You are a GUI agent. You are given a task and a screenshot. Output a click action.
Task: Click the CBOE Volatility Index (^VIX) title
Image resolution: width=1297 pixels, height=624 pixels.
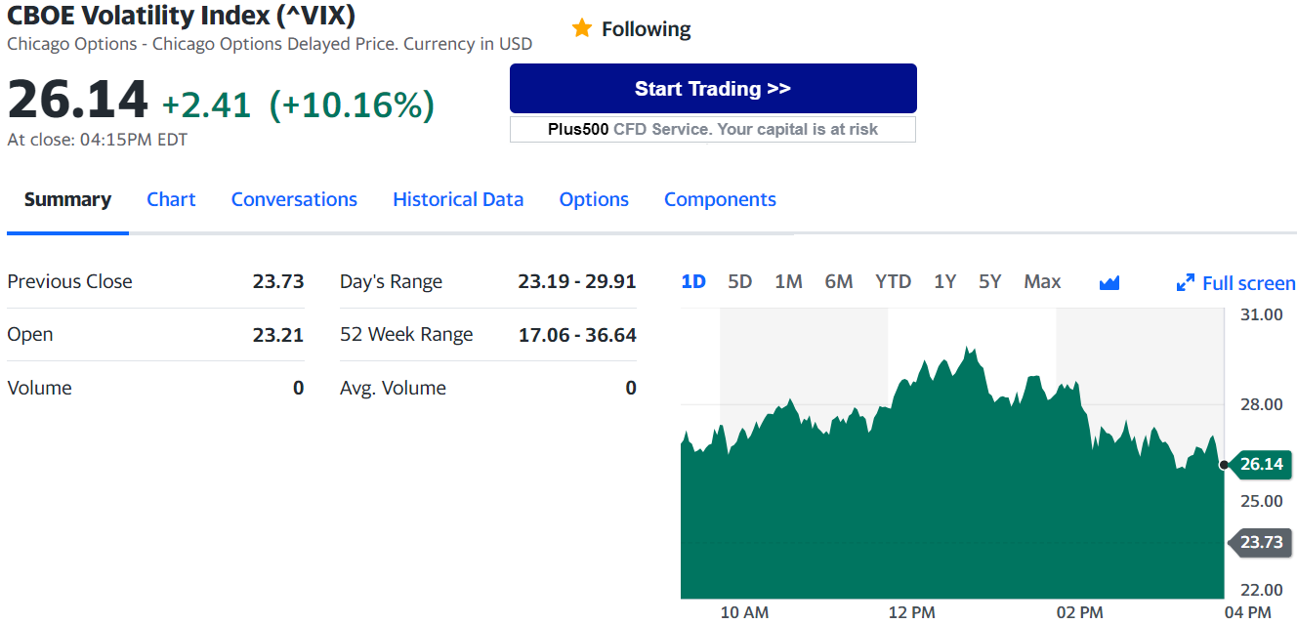click(182, 16)
